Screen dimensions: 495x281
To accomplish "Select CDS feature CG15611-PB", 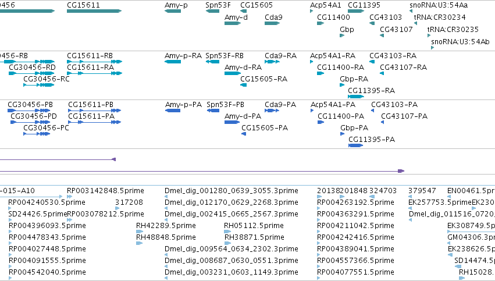I will tap(95, 111).
